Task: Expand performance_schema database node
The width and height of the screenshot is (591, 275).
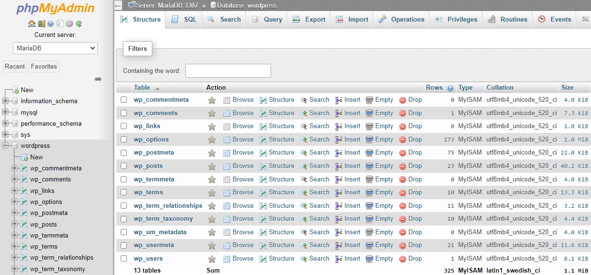Action: 5,124
